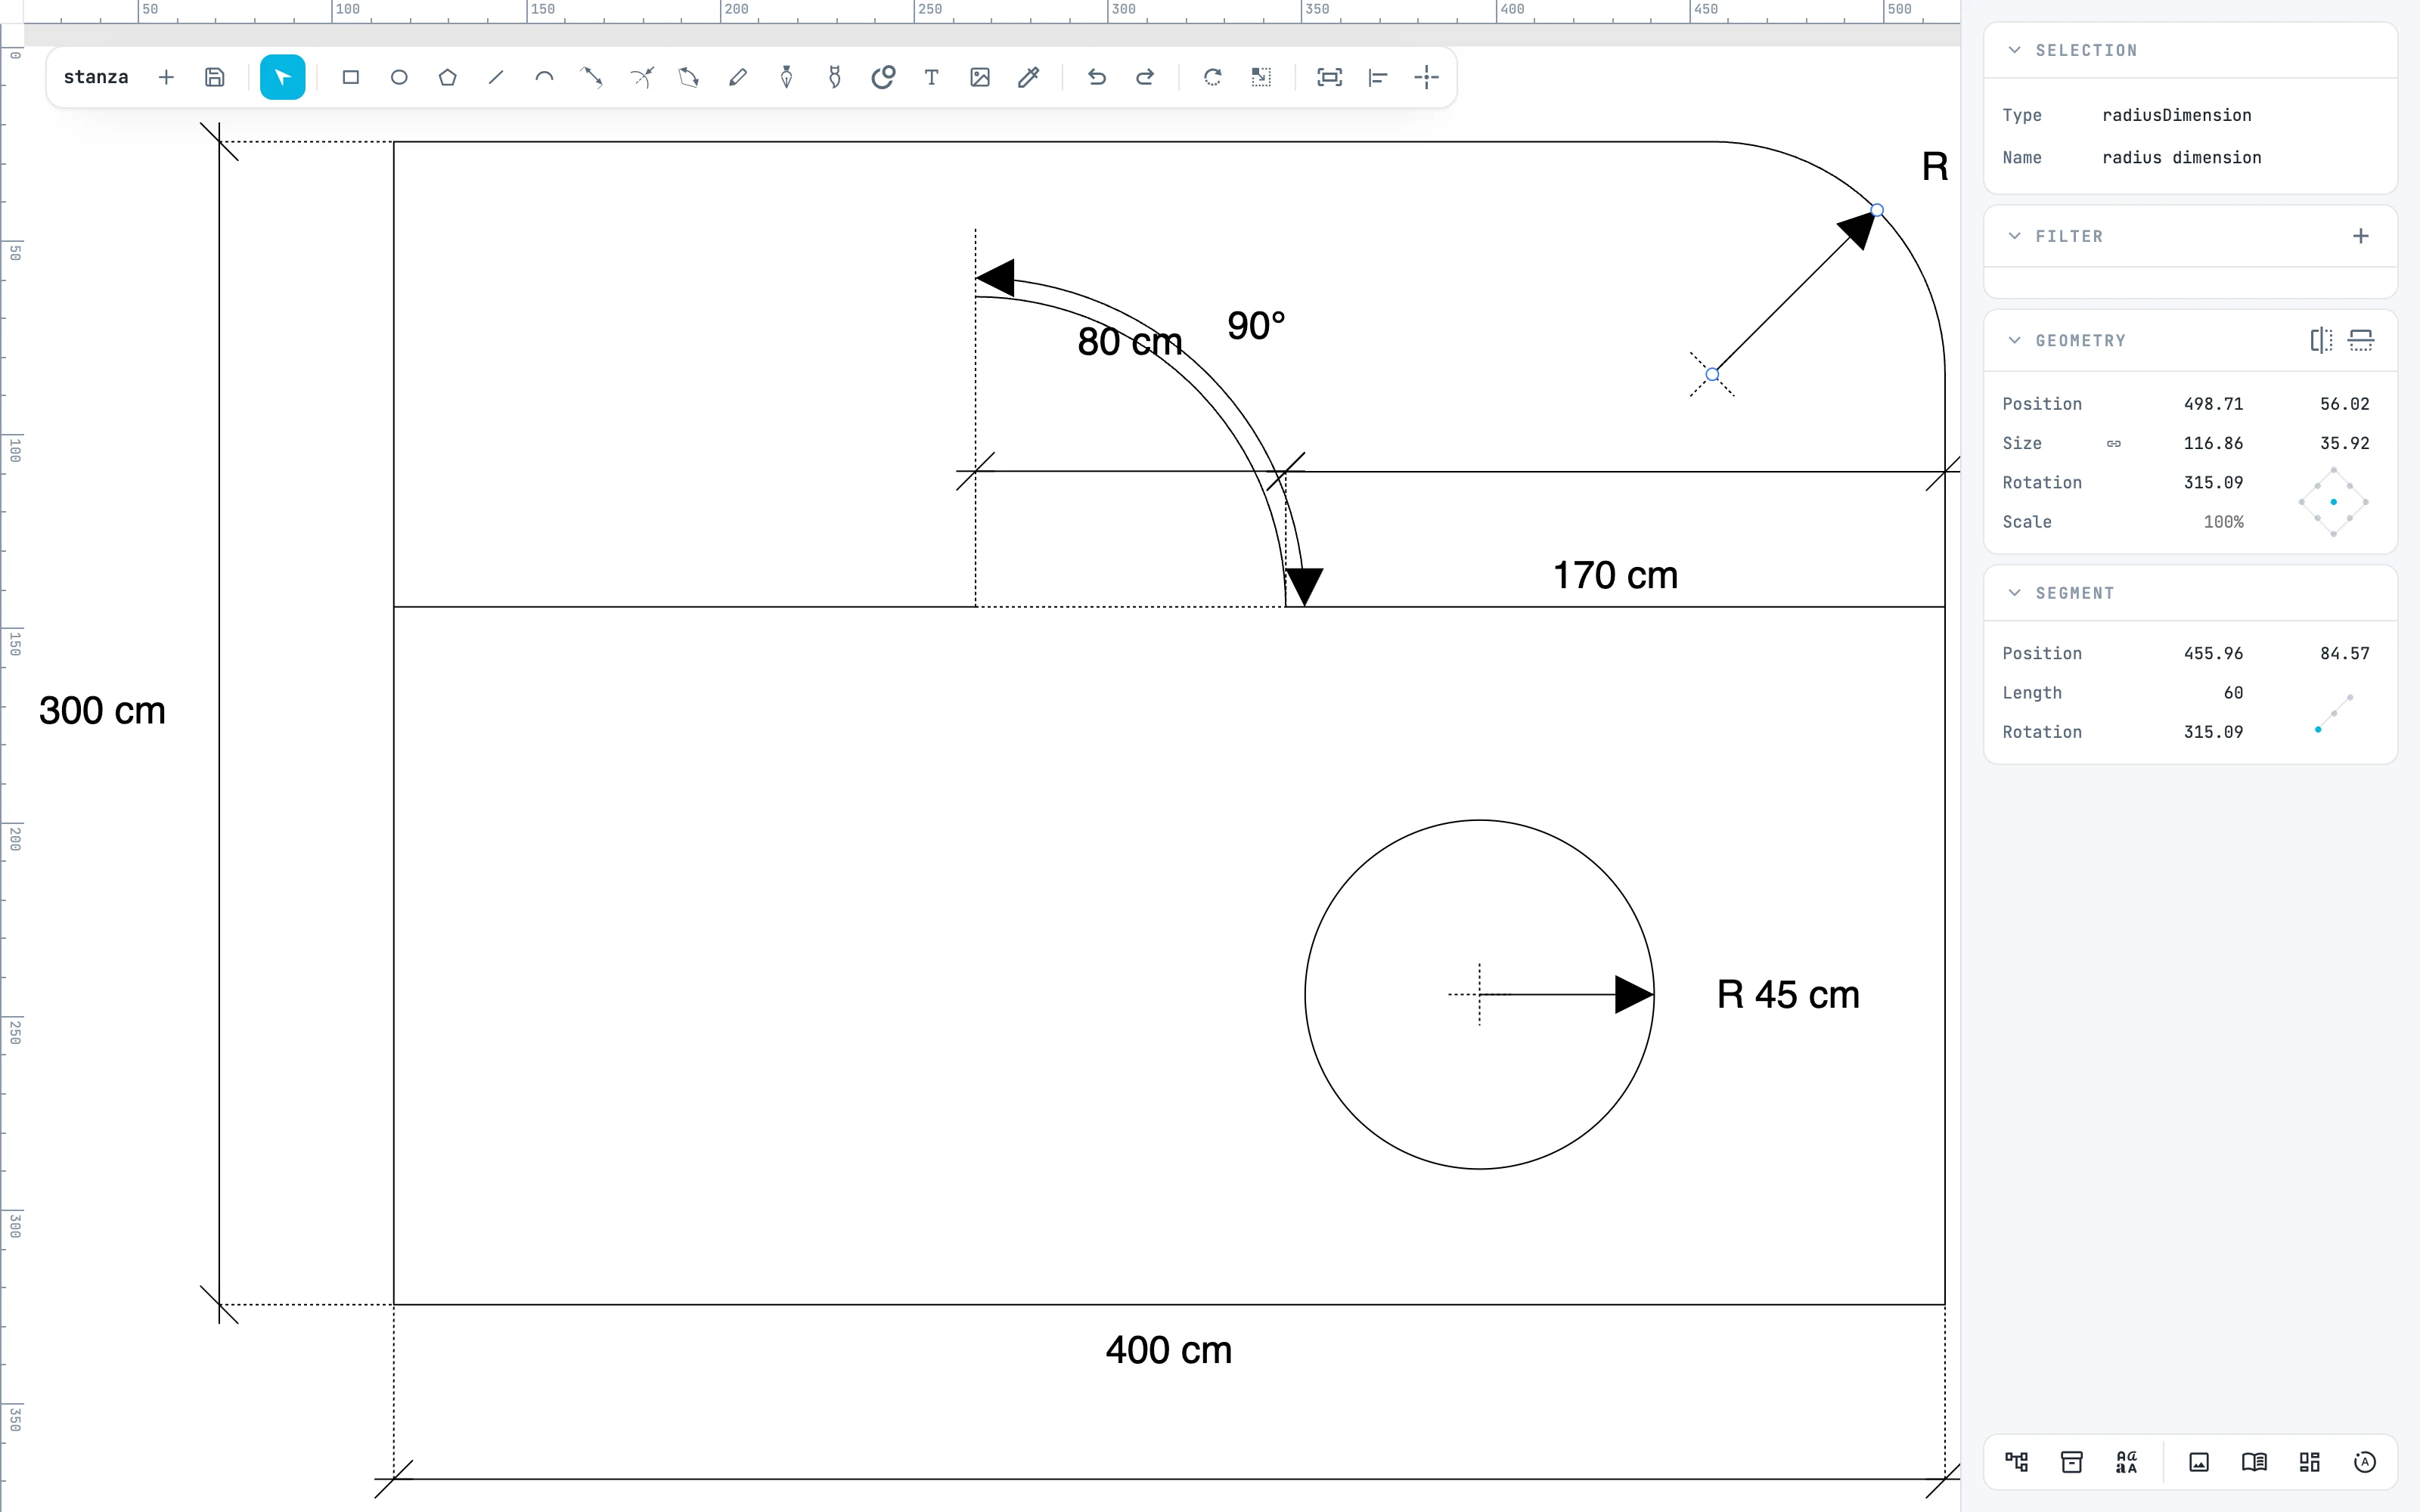Open the object tree panel icon
The image size is (2420, 1512).
2016,1462
